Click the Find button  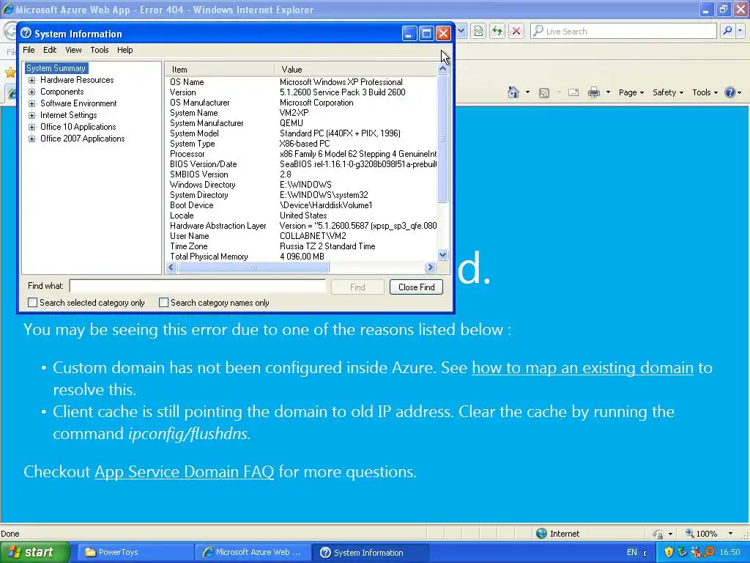click(x=357, y=287)
